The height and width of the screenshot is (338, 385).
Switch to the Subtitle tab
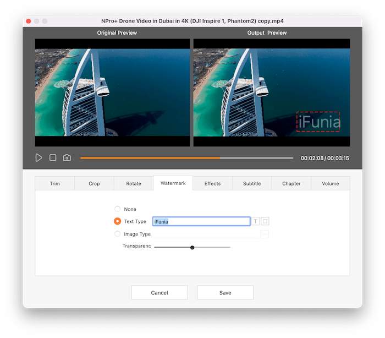252,184
